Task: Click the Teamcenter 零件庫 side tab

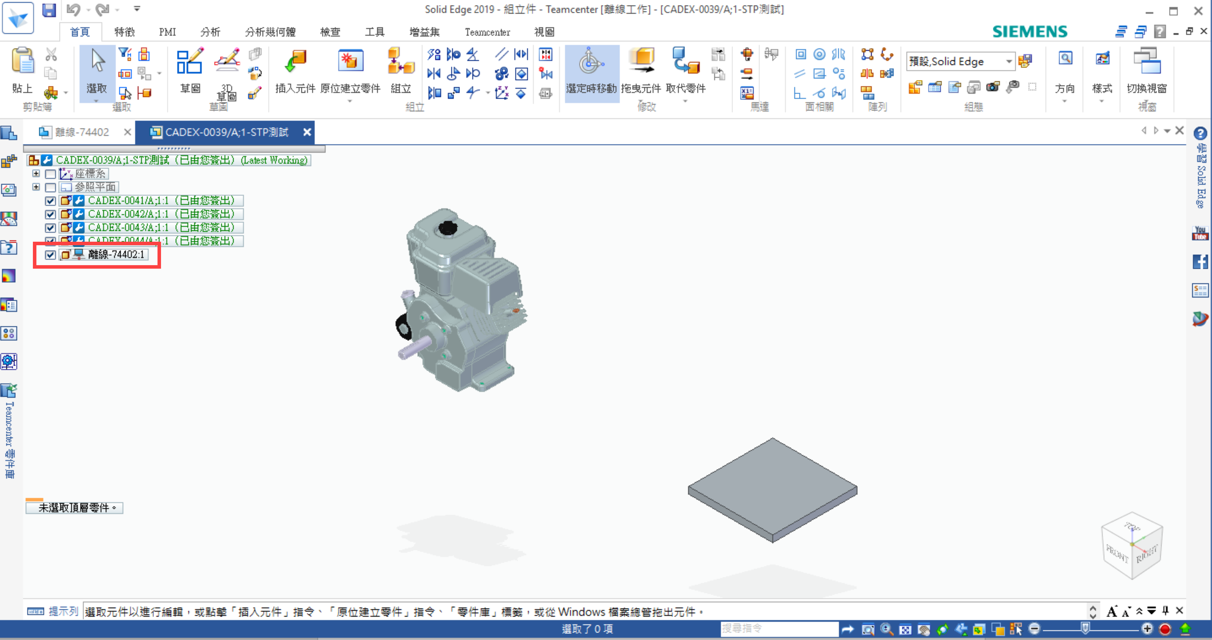Action: [9, 432]
